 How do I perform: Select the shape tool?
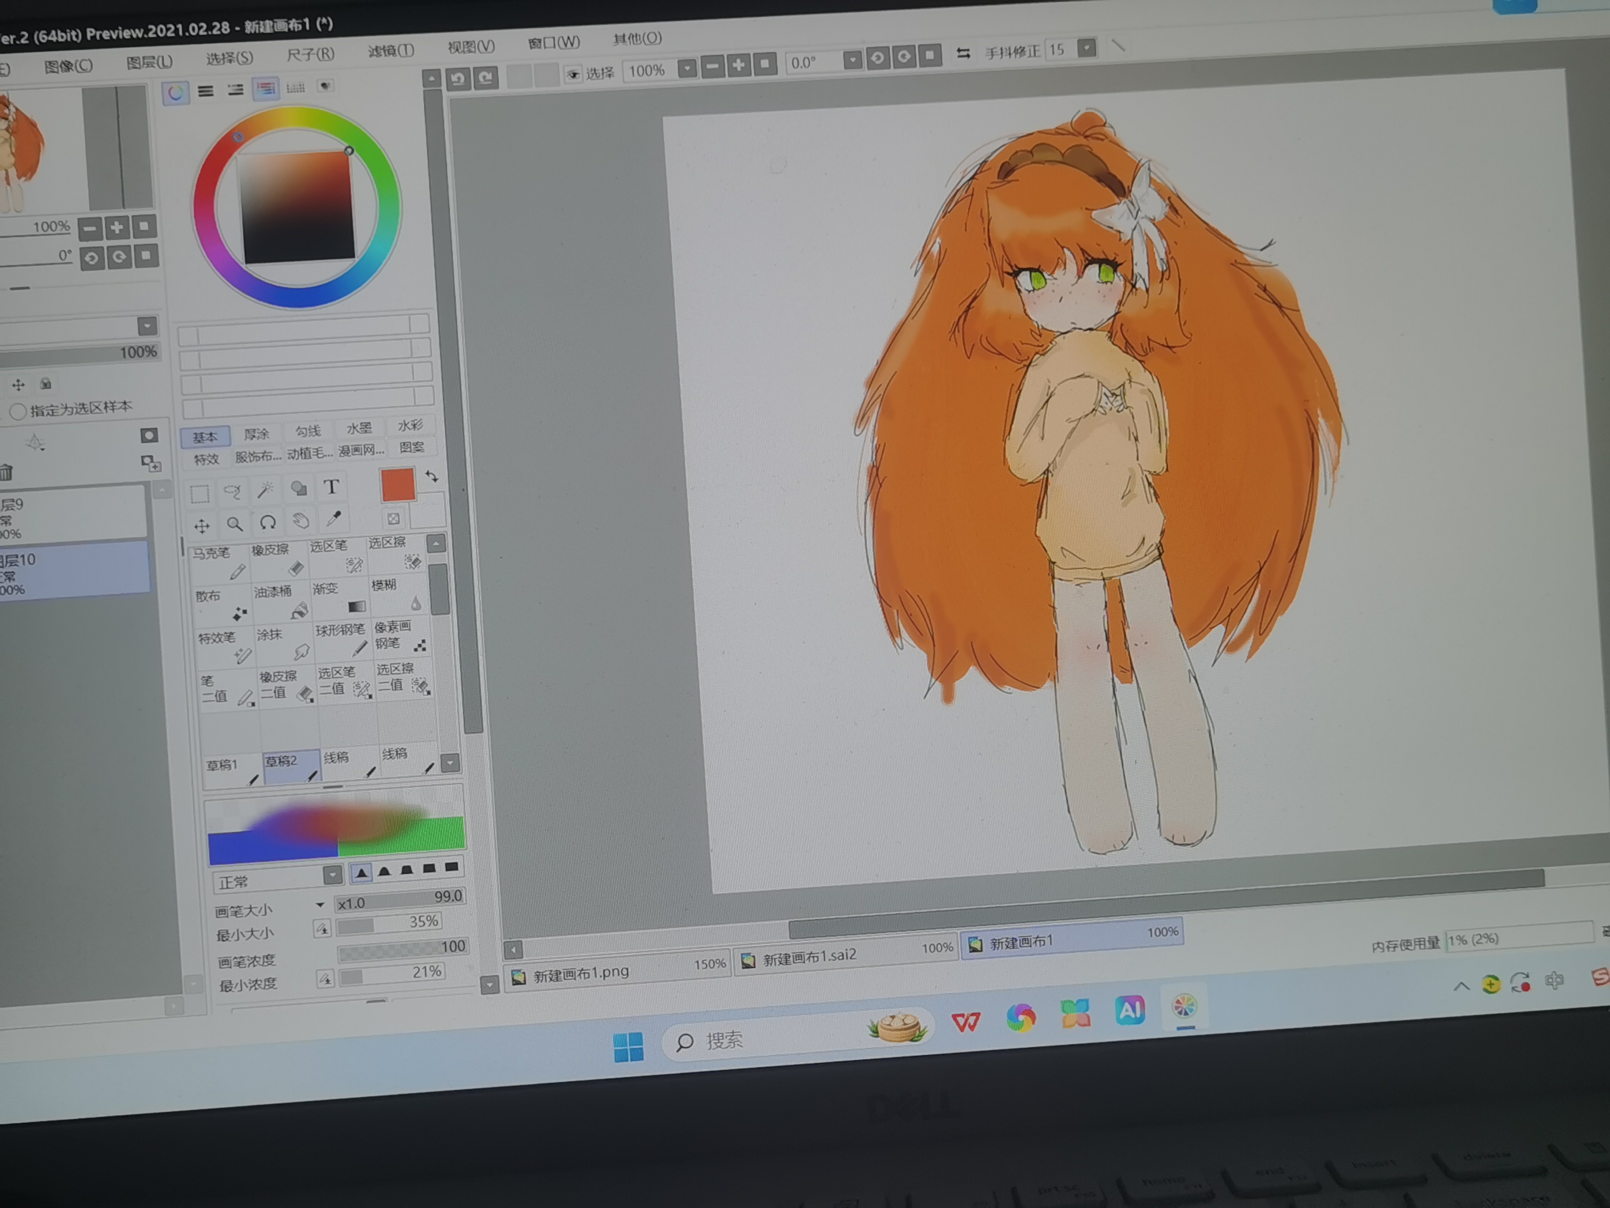pos(298,488)
